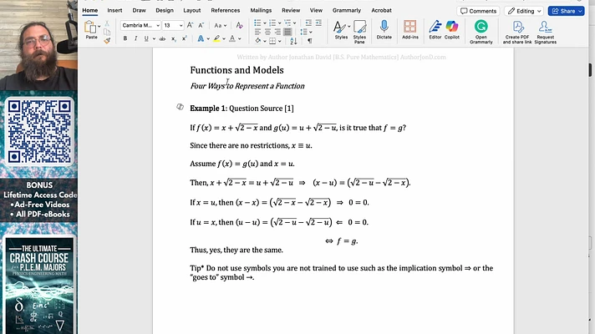595x334 pixels.
Task: Open Copilot
Action: (452, 30)
